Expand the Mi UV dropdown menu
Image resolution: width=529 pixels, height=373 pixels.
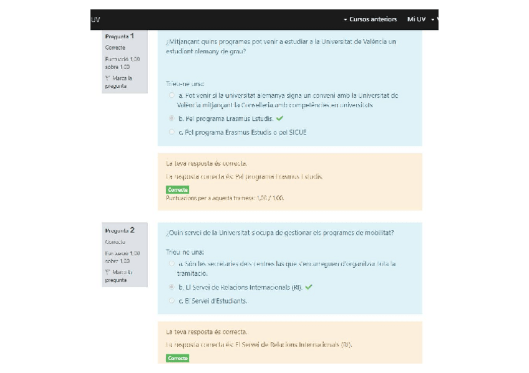click(x=420, y=19)
